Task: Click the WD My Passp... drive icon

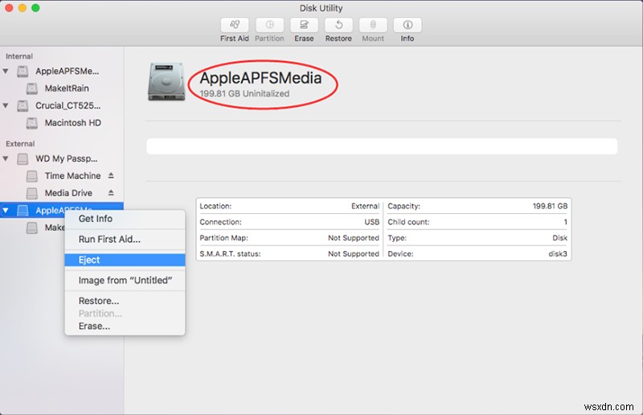Action: [23, 159]
